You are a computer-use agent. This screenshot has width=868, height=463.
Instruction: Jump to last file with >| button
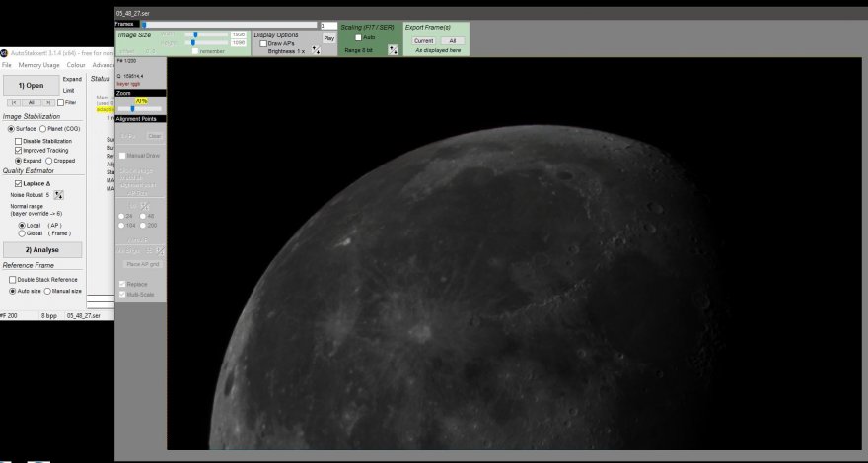[x=48, y=102]
